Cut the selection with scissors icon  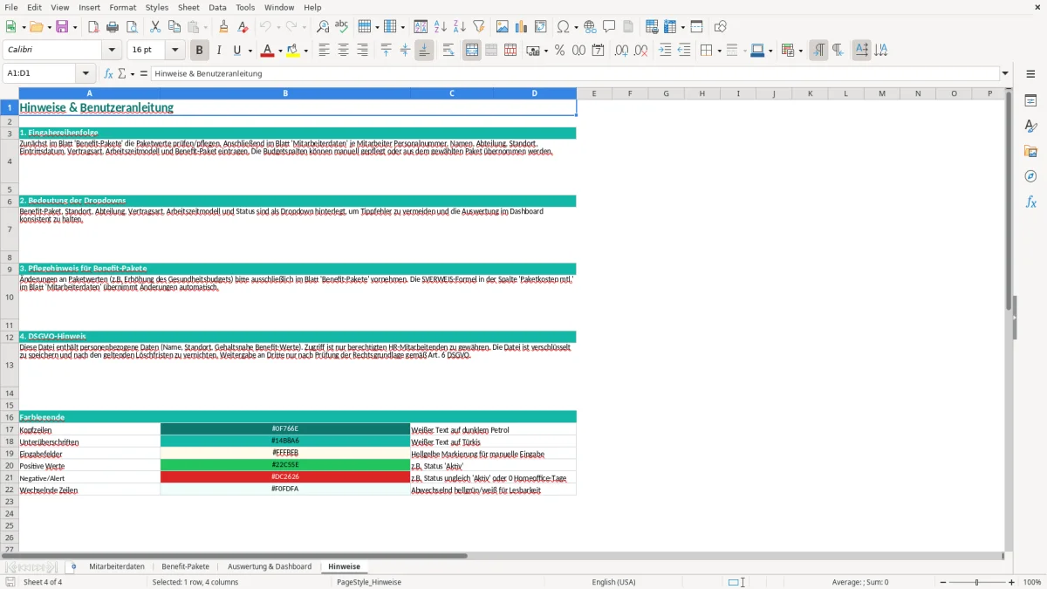point(155,27)
